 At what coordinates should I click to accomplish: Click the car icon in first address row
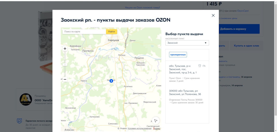pyautogui.click(x=204, y=66)
